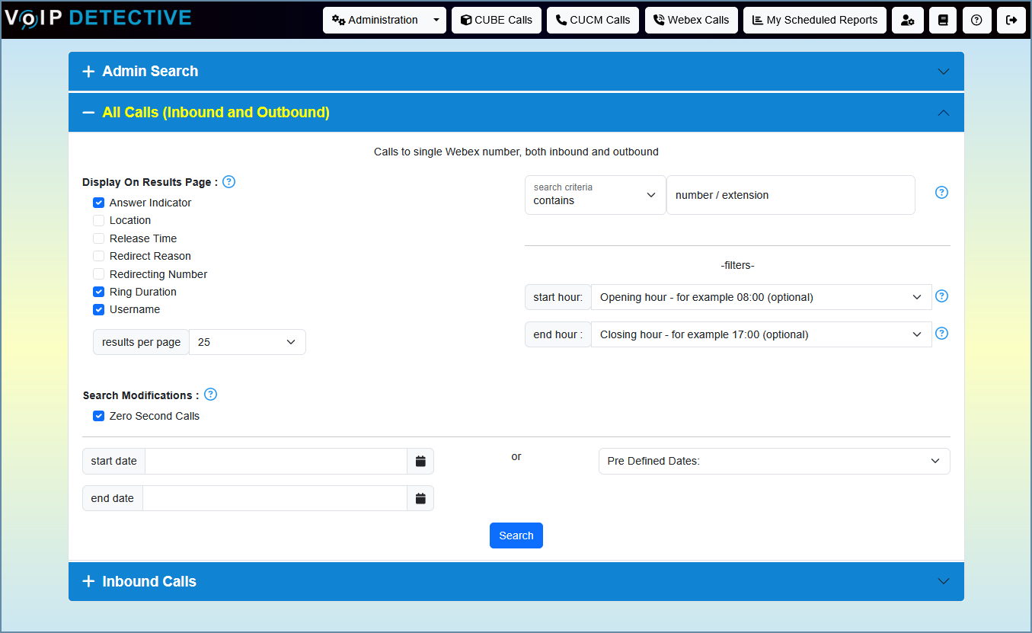Click the Zero Second Calls label text

coord(155,416)
